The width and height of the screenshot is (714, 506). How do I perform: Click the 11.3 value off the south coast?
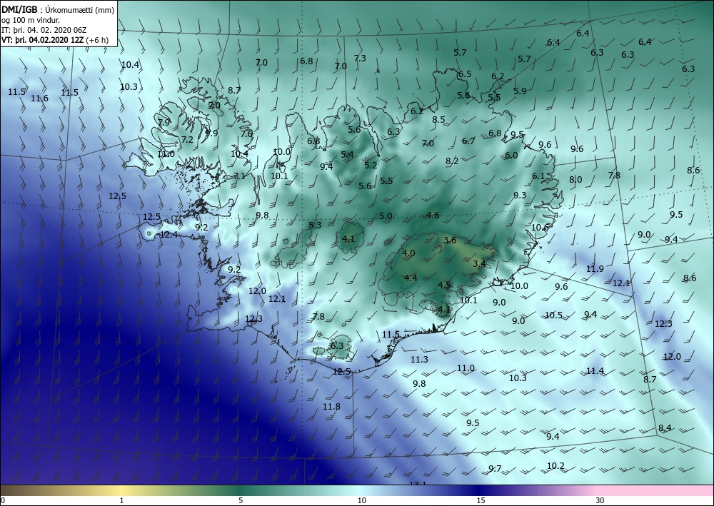coord(419,359)
